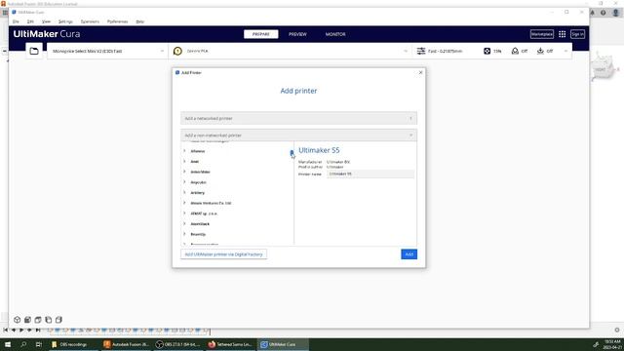This screenshot has height=351, width=624.
Task: Open the Edit menu
Action: pos(30,21)
